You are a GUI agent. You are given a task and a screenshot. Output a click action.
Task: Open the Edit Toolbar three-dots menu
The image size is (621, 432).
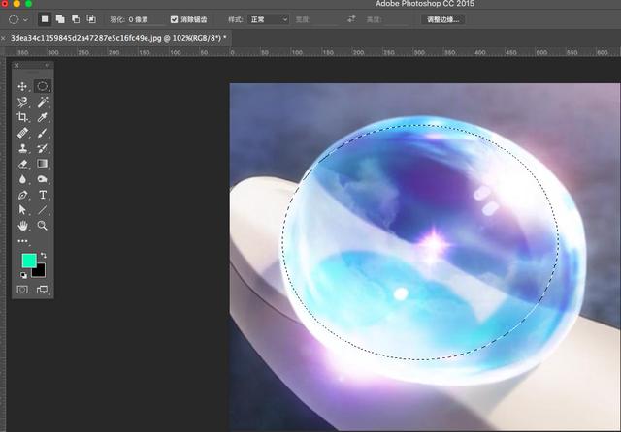point(22,241)
